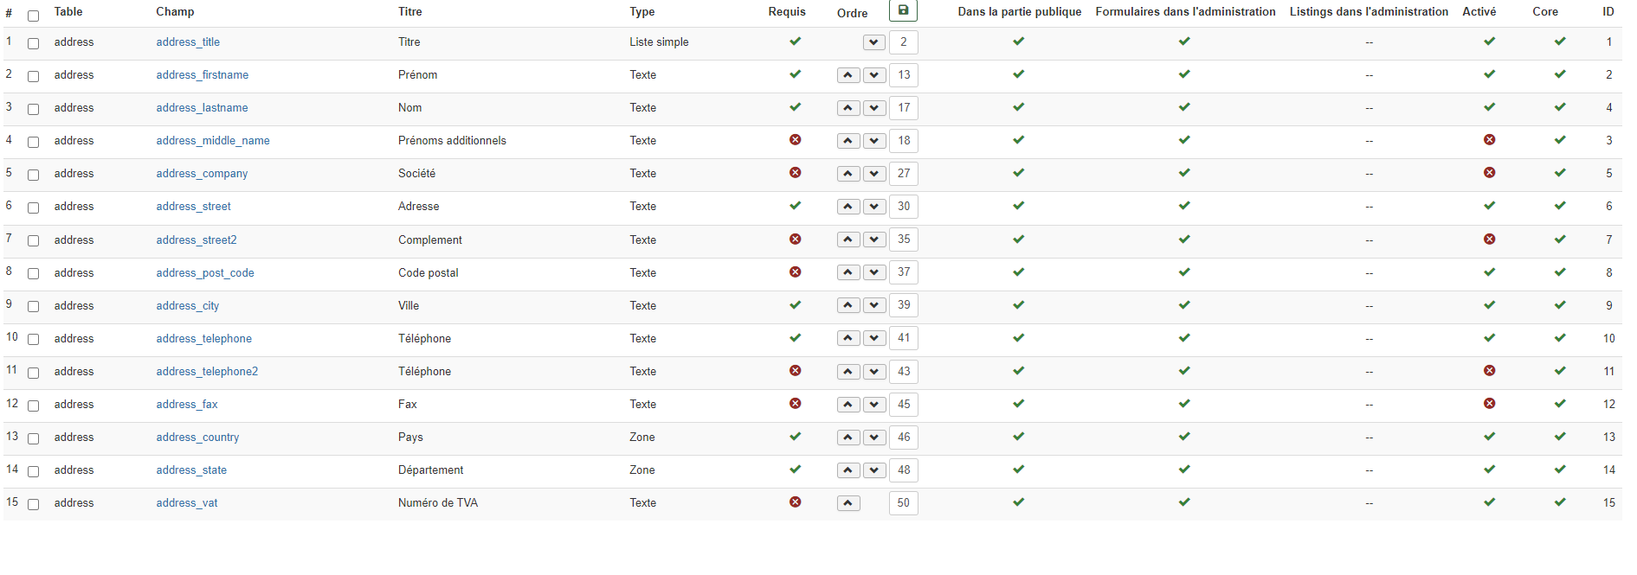This screenshot has width=1637, height=575.
Task: Sort the table by Ordre column
Action: [852, 13]
